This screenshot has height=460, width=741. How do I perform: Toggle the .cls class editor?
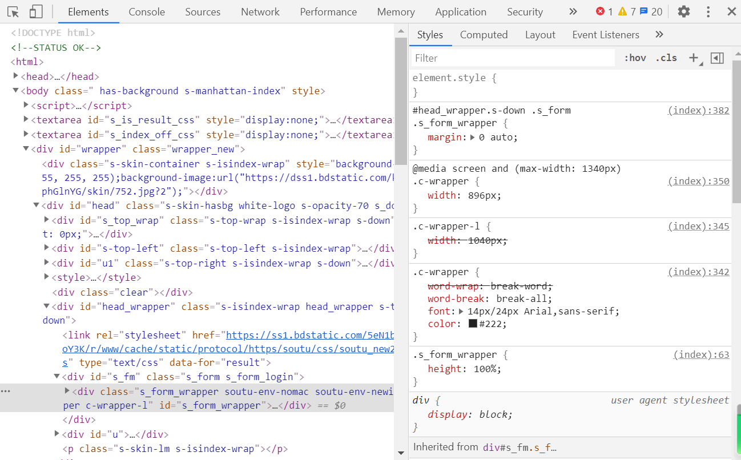tap(666, 58)
